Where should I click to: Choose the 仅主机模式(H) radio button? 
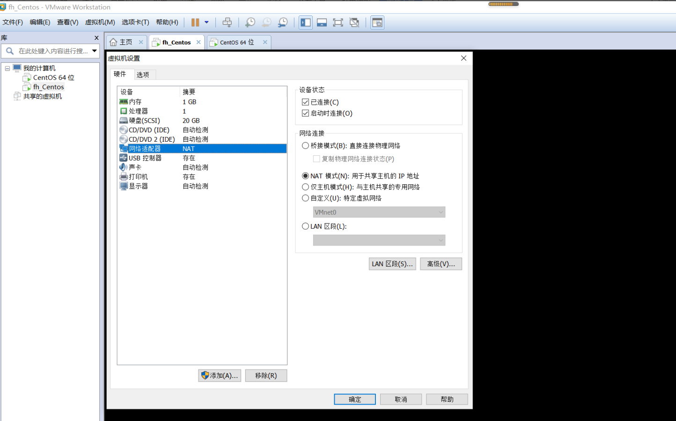click(x=306, y=187)
